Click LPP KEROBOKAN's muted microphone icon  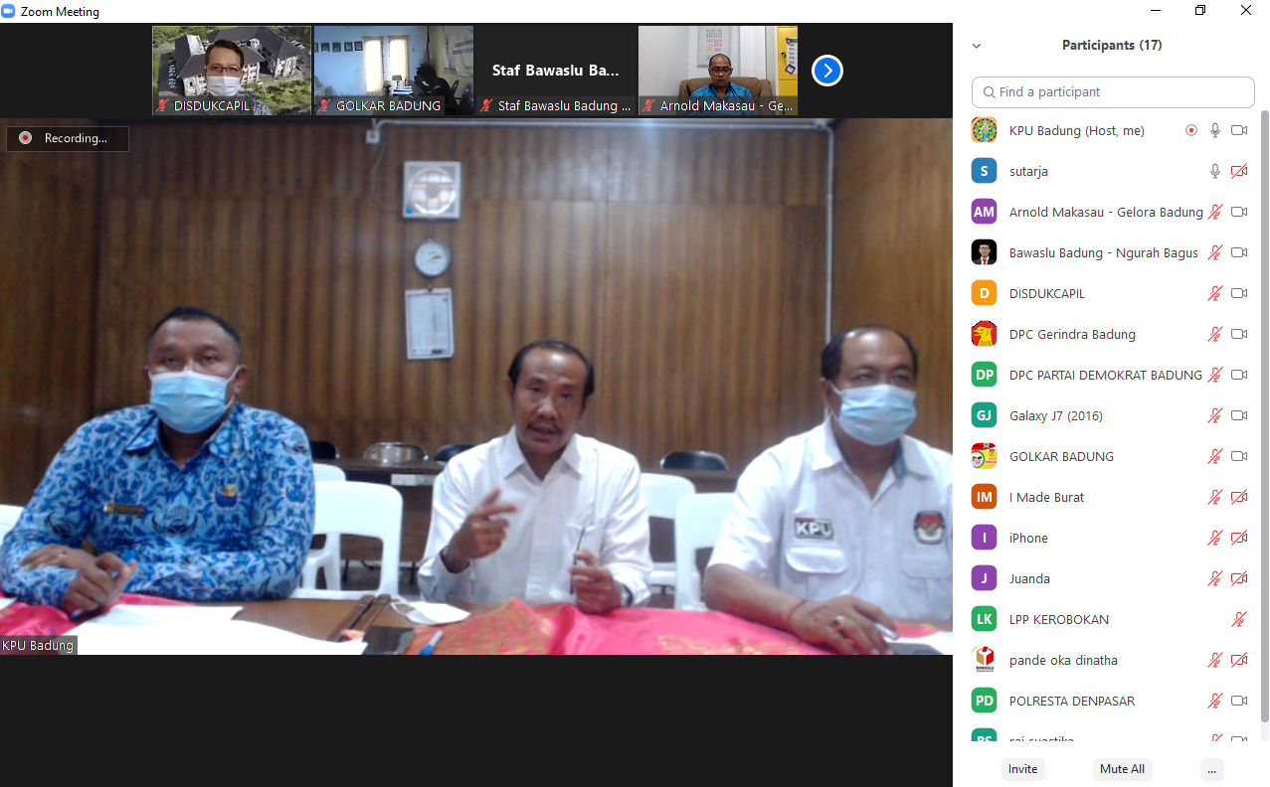1239,619
